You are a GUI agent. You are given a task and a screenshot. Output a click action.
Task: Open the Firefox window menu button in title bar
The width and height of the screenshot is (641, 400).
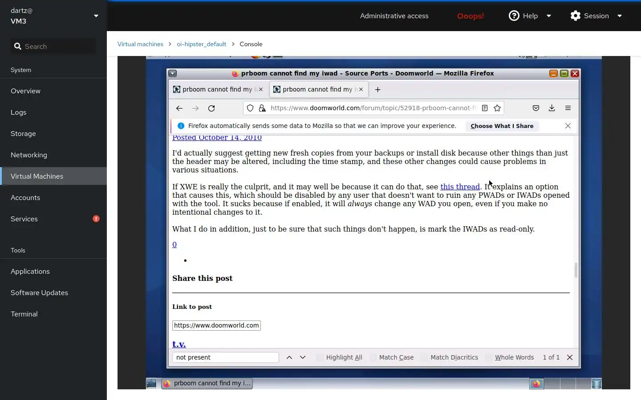click(173, 73)
